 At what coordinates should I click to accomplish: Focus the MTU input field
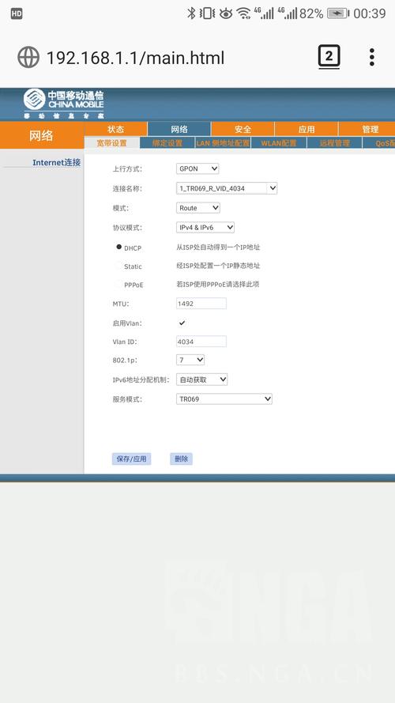coord(201,304)
